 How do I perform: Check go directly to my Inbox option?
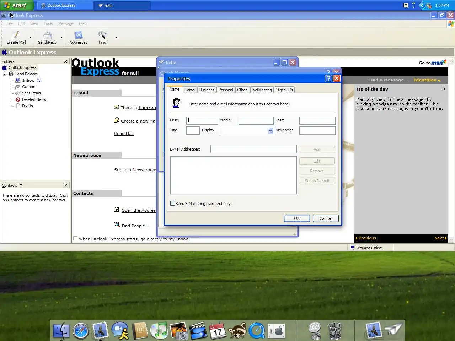coord(75,239)
